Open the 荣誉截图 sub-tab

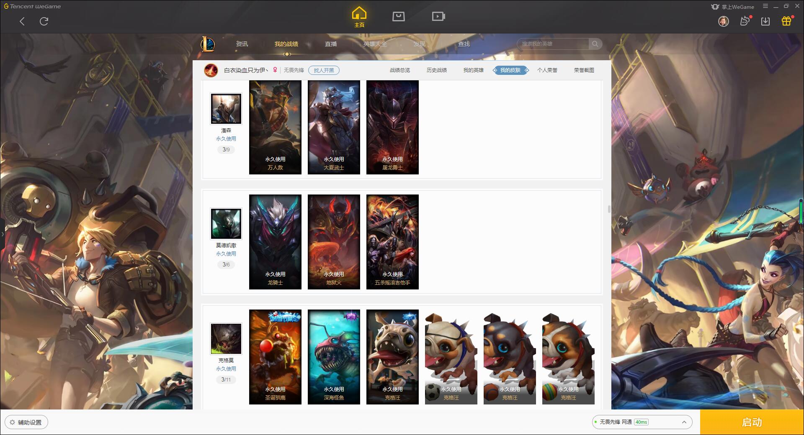(584, 70)
